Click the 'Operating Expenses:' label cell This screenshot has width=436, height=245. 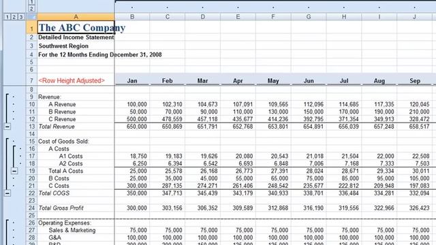click(x=76, y=223)
